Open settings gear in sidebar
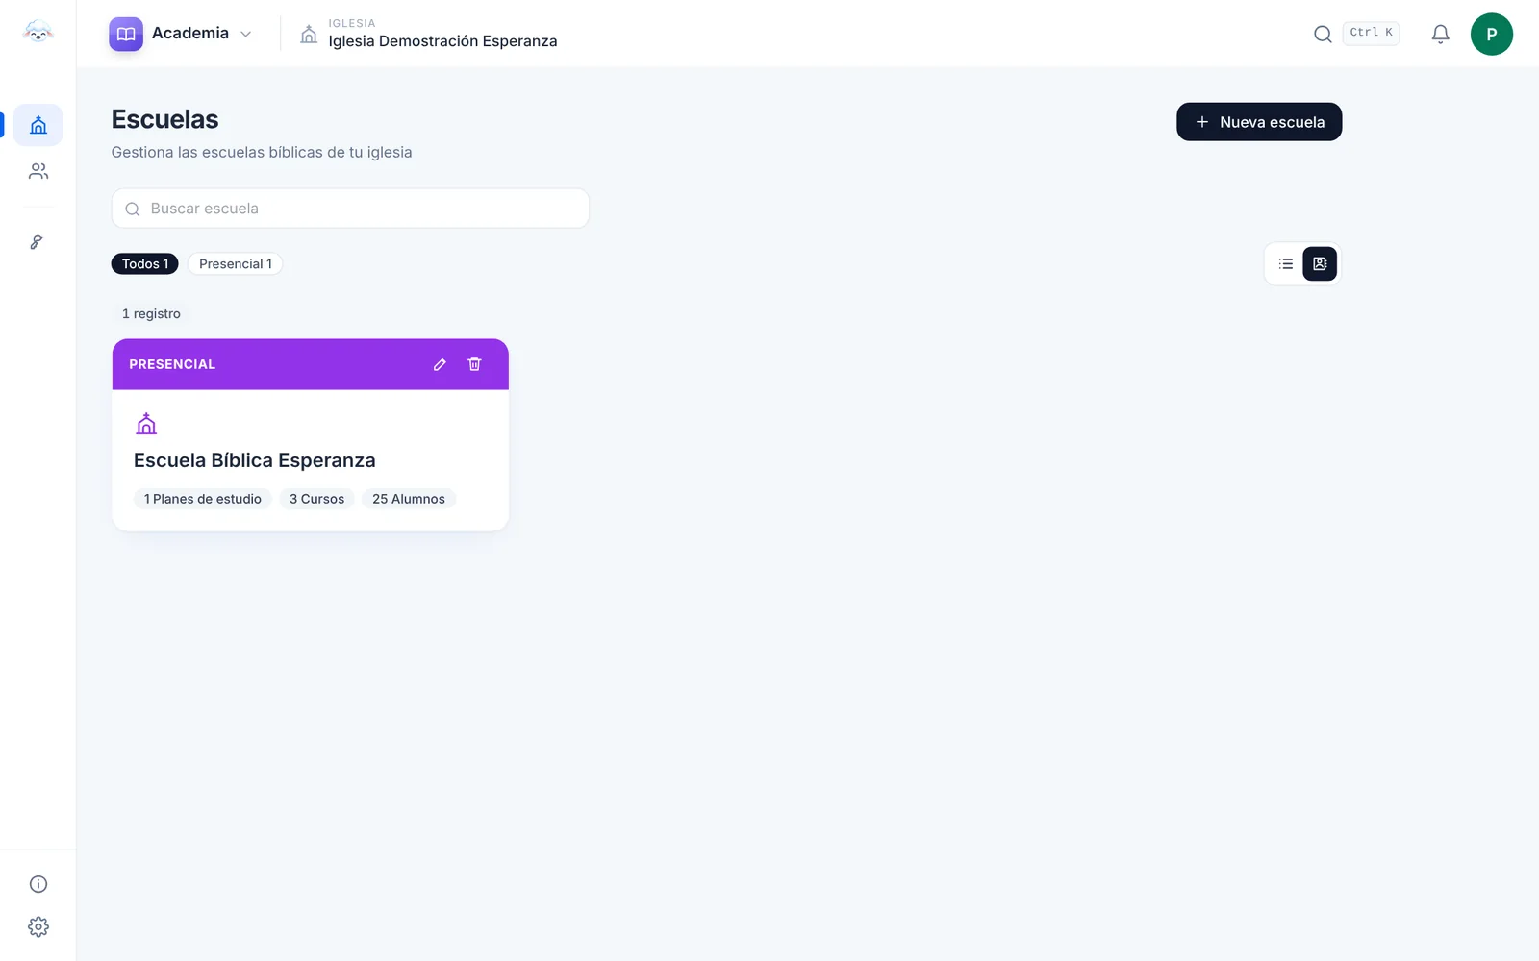This screenshot has width=1539, height=961. [38, 926]
